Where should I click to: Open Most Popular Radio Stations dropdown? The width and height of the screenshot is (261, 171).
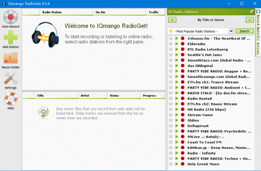[x=231, y=31]
